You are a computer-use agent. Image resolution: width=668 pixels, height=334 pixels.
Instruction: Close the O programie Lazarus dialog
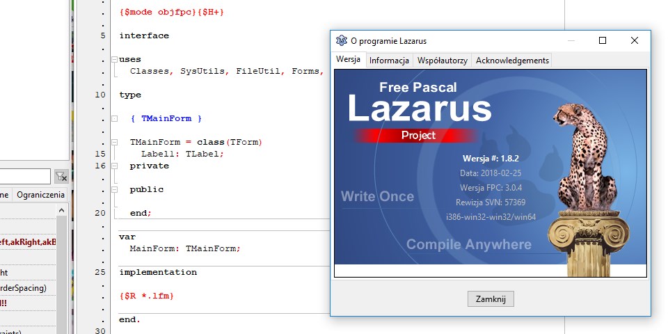click(635, 40)
